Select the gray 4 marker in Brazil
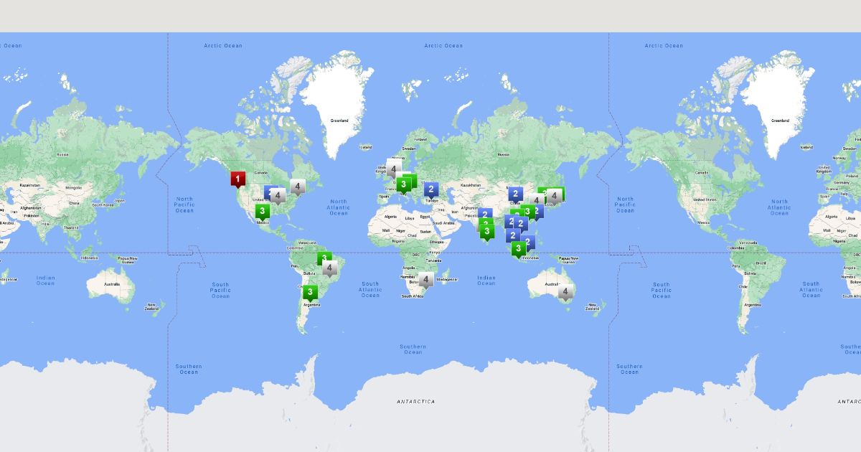 tap(329, 269)
